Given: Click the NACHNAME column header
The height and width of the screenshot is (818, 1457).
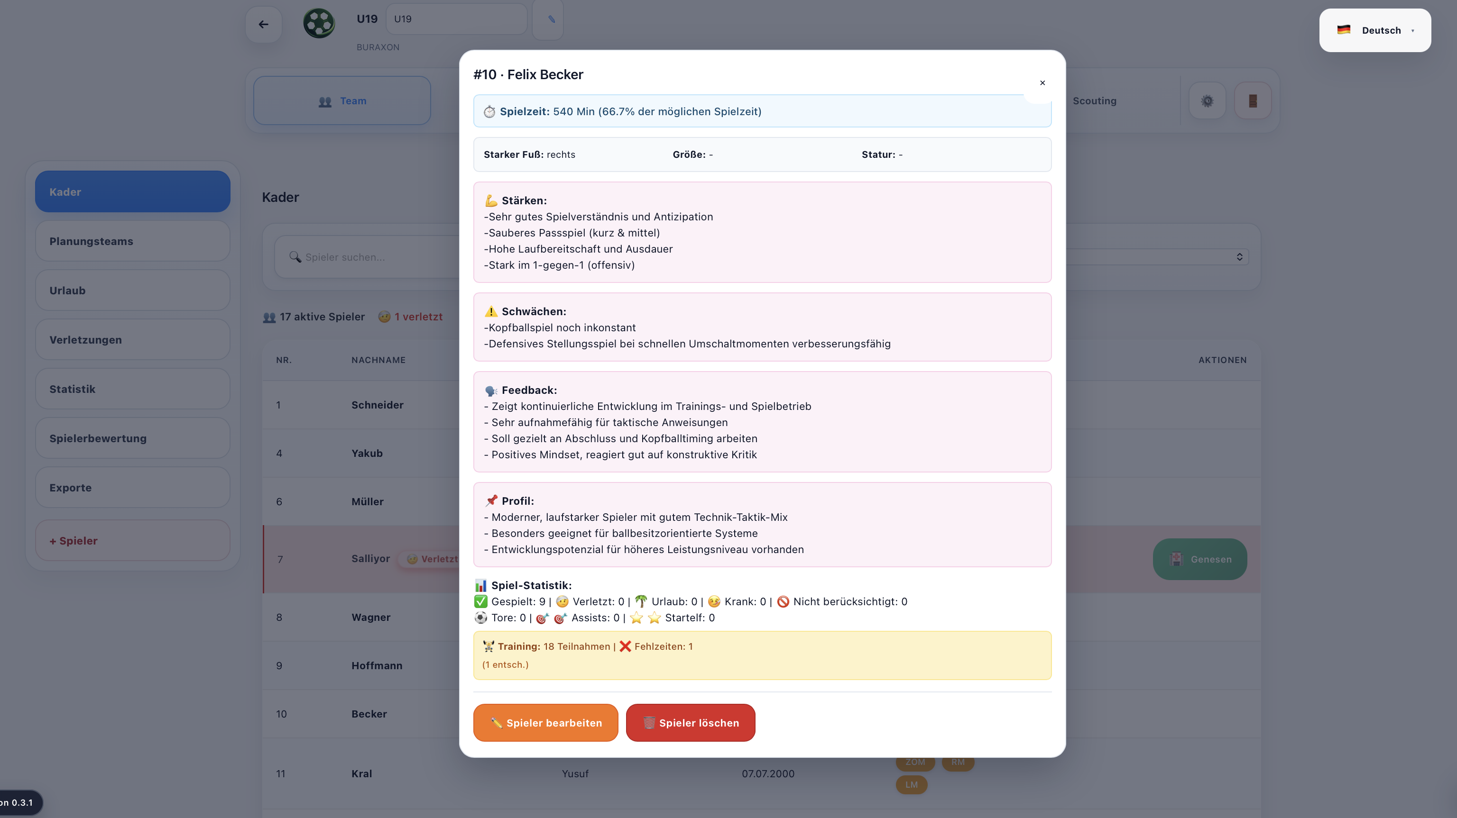Looking at the screenshot, I should tap(378, 360).
